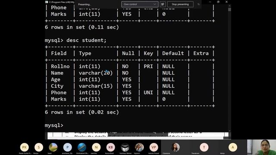The width and height of the screenshot is (276, 155).
Task: Restore down the MySQL console window
Action: [218, 2]
